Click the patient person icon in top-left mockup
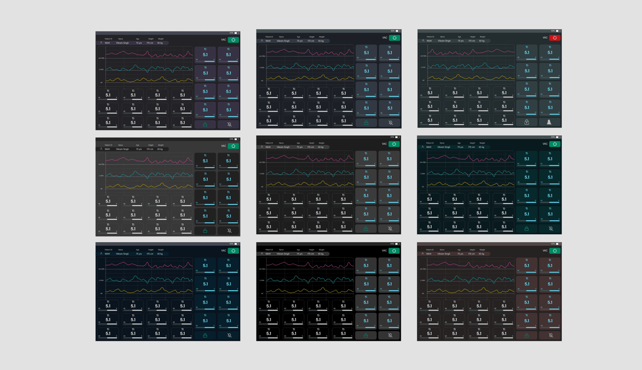Screen dimensions: 642x370 (x=101, y=43)
